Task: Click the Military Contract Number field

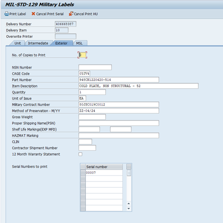Action: click(119, 105)
